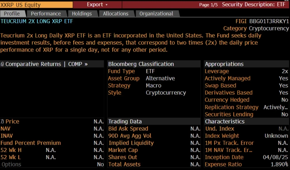290x170 pixels.
Task: Click the Inception Date 04/08/25 value
Action: tap(275, 157)
